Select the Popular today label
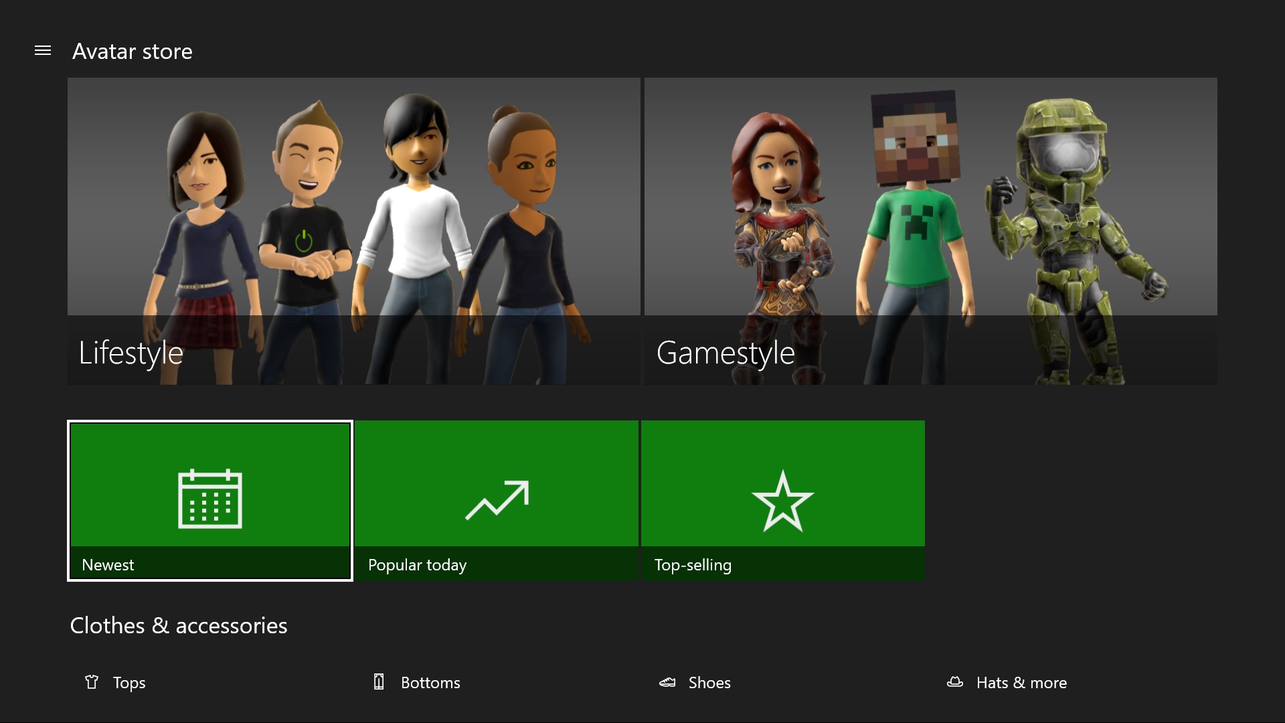Image resolution: width=1285 pixels, height=723 pixels. coord(417,565)
